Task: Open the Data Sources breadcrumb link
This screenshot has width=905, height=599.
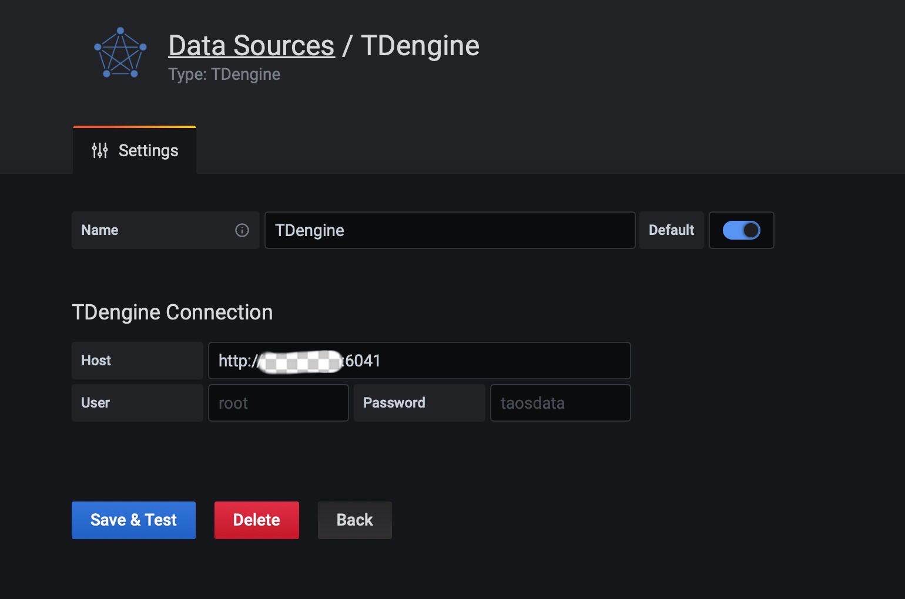Action: click(251, 46)
